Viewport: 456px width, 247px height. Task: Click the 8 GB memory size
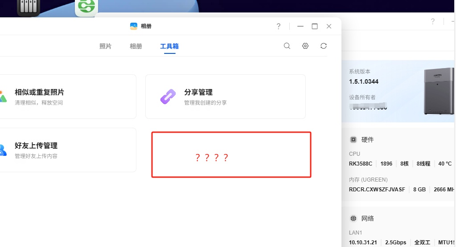click(419, 190)
